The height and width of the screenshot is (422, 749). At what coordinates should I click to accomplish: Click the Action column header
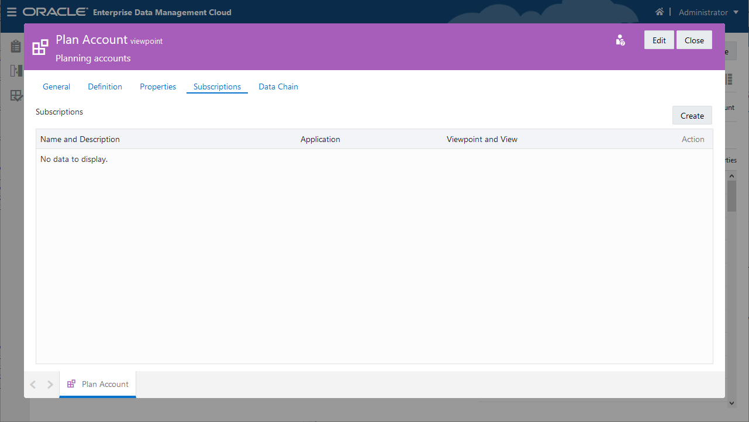693,139
